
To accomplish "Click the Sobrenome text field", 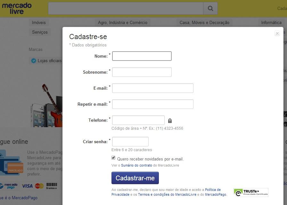I will [x=142, y=72].
